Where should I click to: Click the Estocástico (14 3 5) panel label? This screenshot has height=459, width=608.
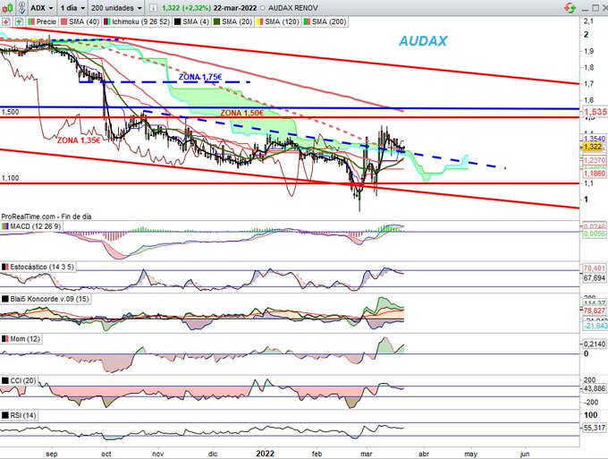click(x=38, y=267)
